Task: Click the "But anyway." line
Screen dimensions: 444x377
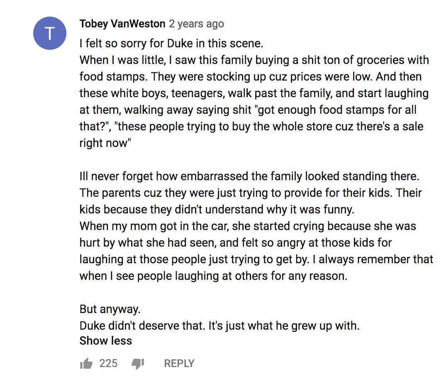Action: point(110,309)
